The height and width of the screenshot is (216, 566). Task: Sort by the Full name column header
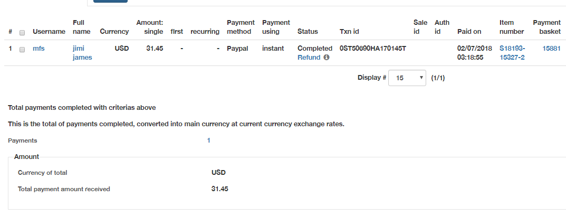click(x=82, y=27)
